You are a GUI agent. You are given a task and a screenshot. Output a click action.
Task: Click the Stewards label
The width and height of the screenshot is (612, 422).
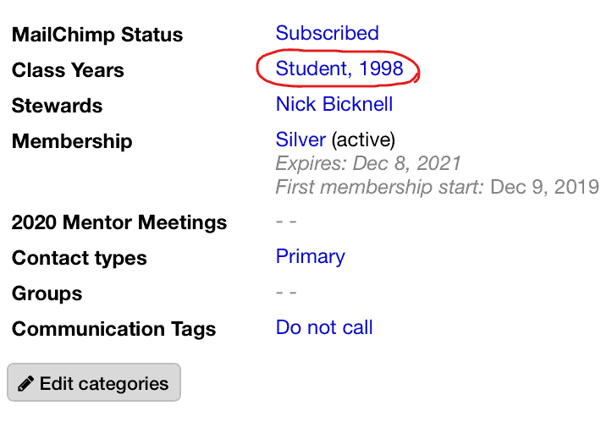57,106
